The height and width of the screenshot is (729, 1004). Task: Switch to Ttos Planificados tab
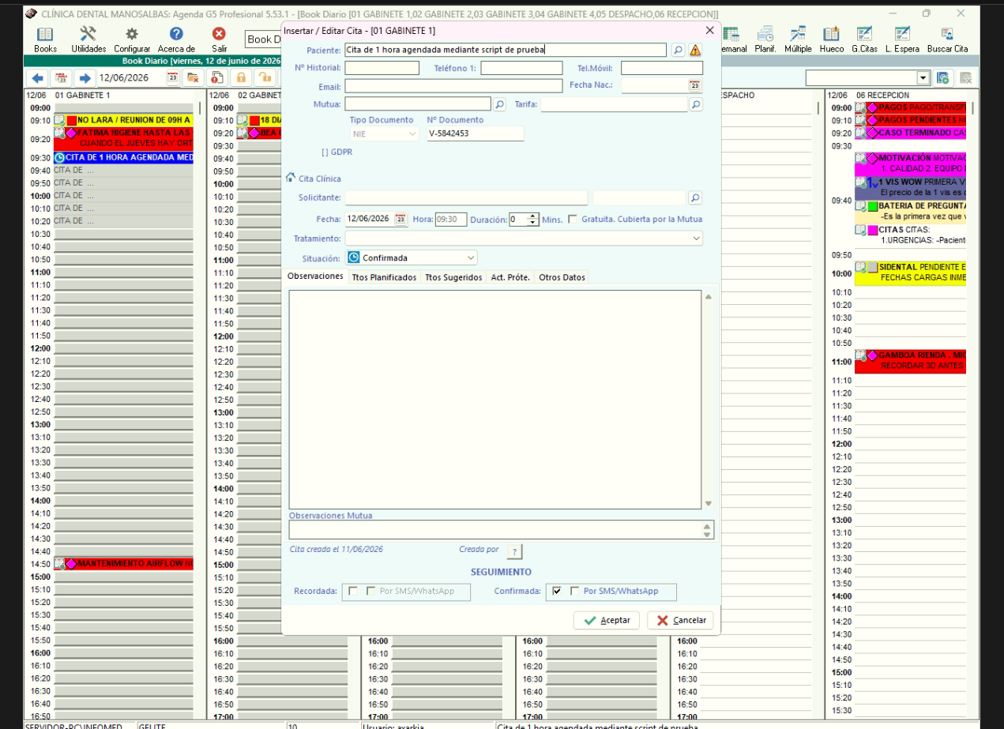(384, 277)
